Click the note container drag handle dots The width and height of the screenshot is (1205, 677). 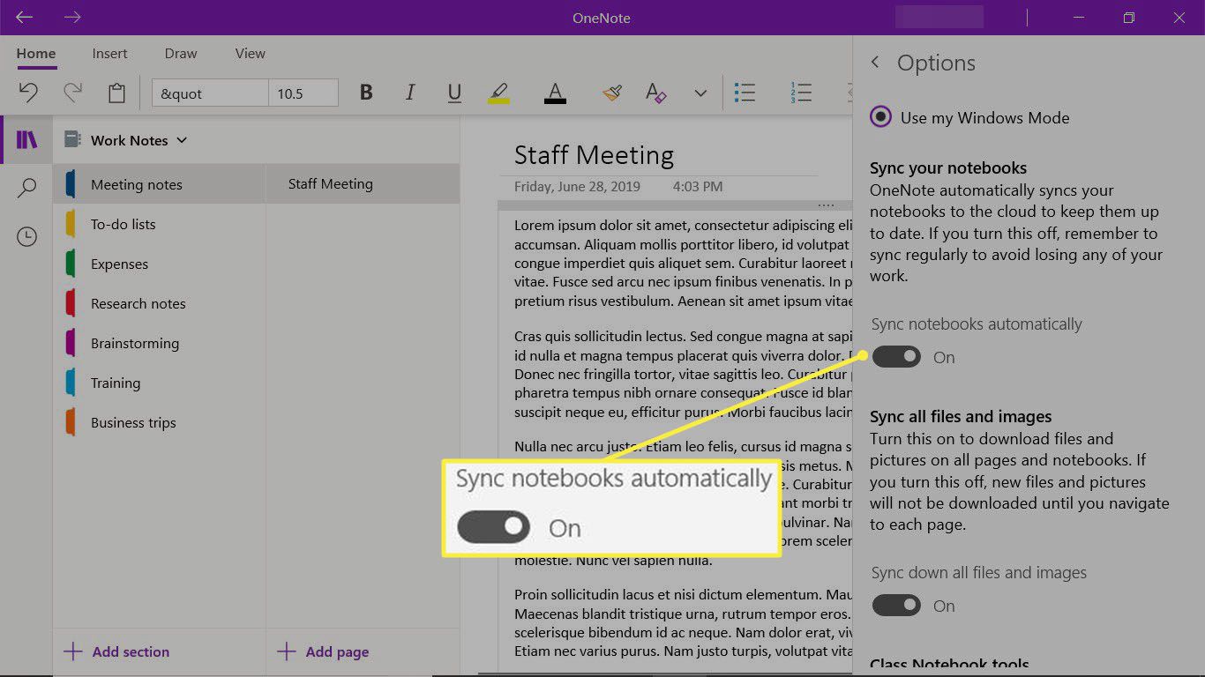click(825, 205)
